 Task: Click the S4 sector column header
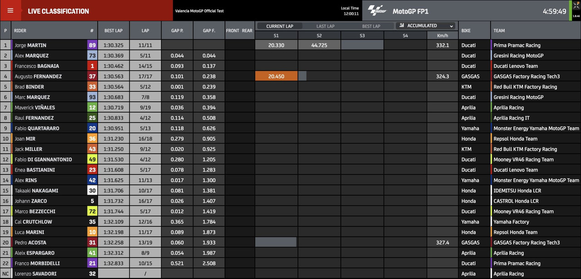(405, 35)
